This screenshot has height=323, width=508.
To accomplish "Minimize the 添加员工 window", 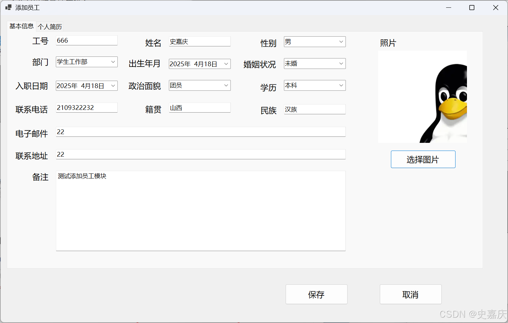I will pos(448,7).
